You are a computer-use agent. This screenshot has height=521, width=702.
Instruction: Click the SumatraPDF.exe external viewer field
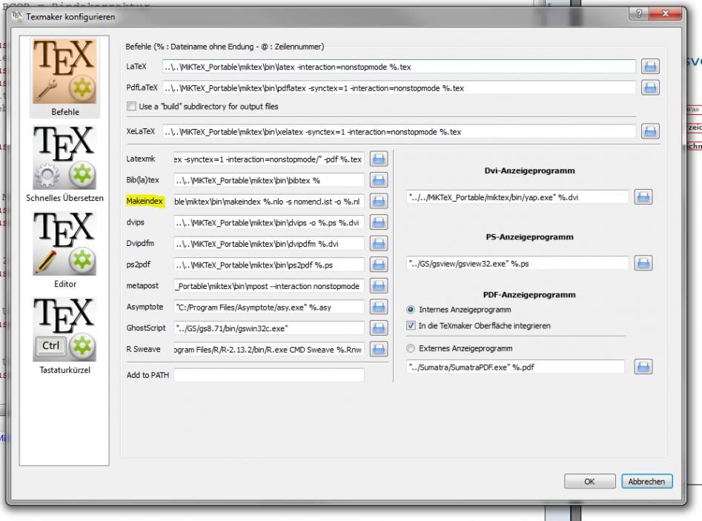(515, 367)
